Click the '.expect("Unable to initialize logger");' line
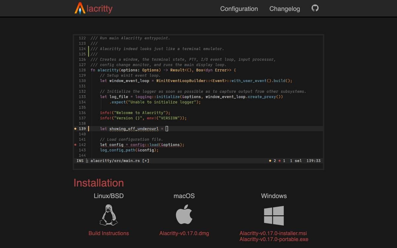This screenshot has width=397, height=248. [155, 102]
